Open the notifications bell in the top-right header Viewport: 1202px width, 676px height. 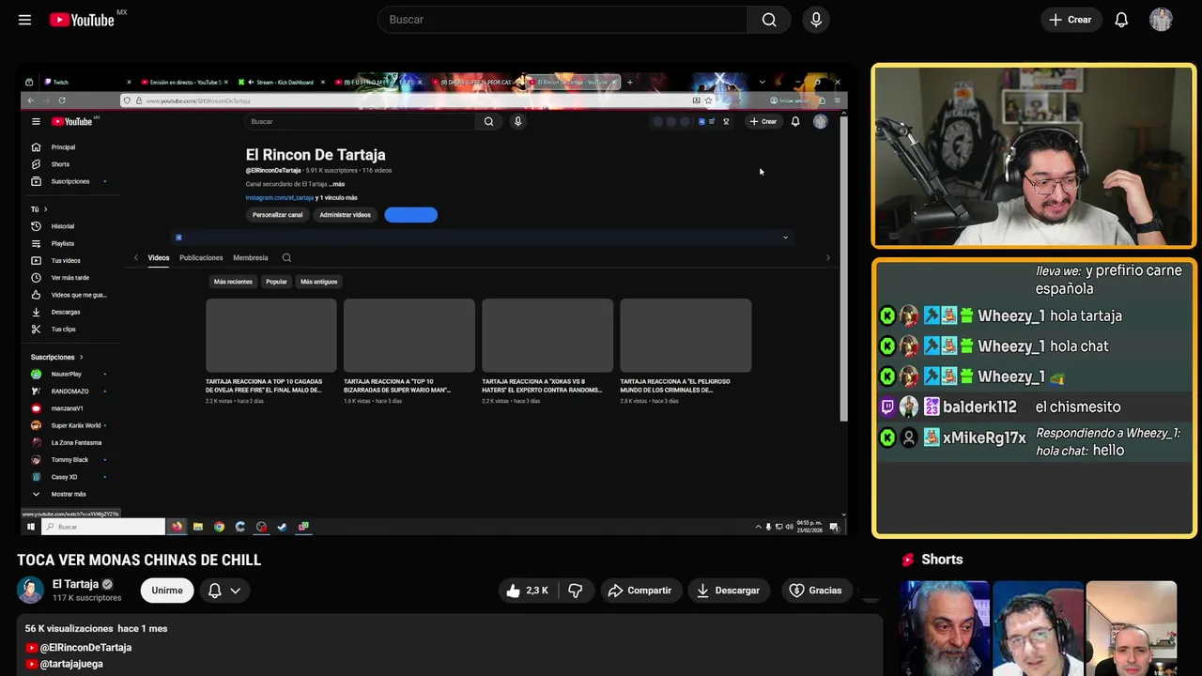tap(1121, 20)
